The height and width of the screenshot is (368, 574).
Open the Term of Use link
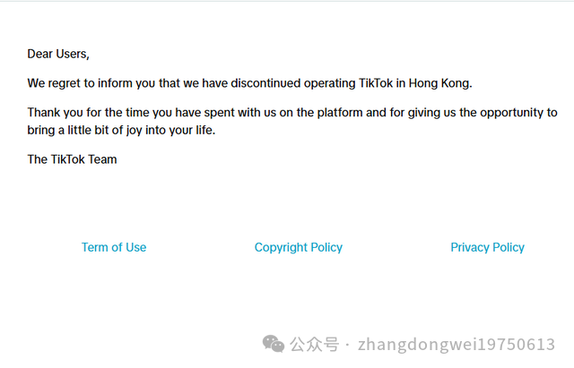(114, 247)
